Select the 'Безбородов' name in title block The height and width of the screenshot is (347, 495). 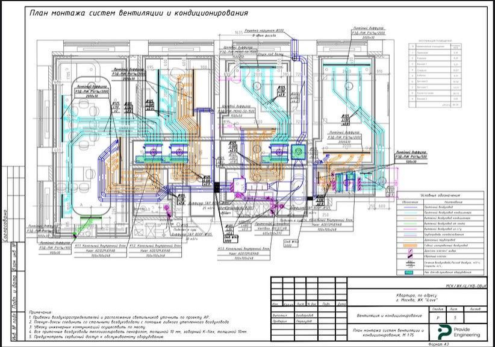click(x=305, y=314)
